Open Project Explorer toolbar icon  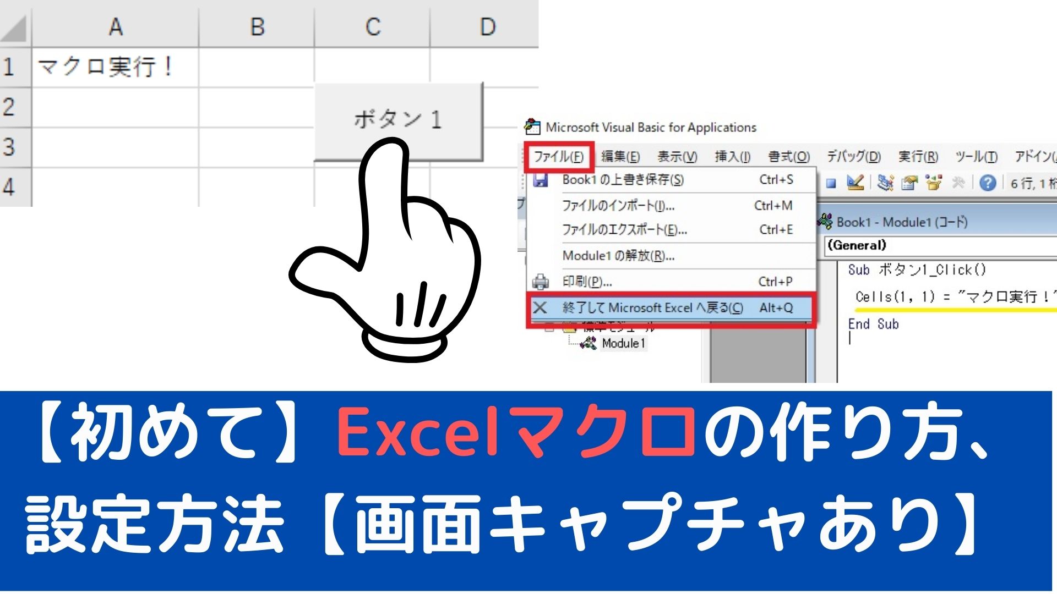885,183
